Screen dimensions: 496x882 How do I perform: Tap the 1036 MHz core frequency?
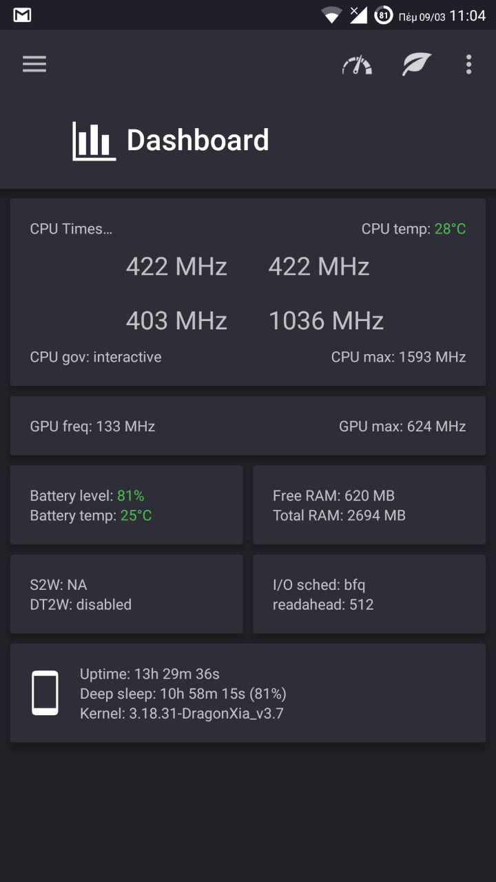[x=326, y=320]
